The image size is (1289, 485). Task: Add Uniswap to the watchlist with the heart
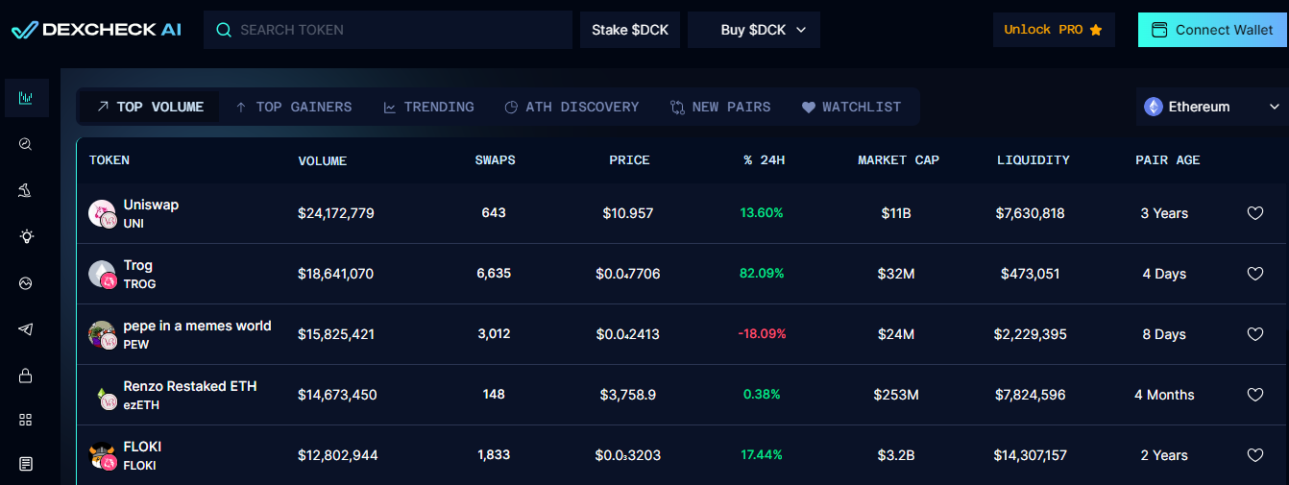[1254, 213]
